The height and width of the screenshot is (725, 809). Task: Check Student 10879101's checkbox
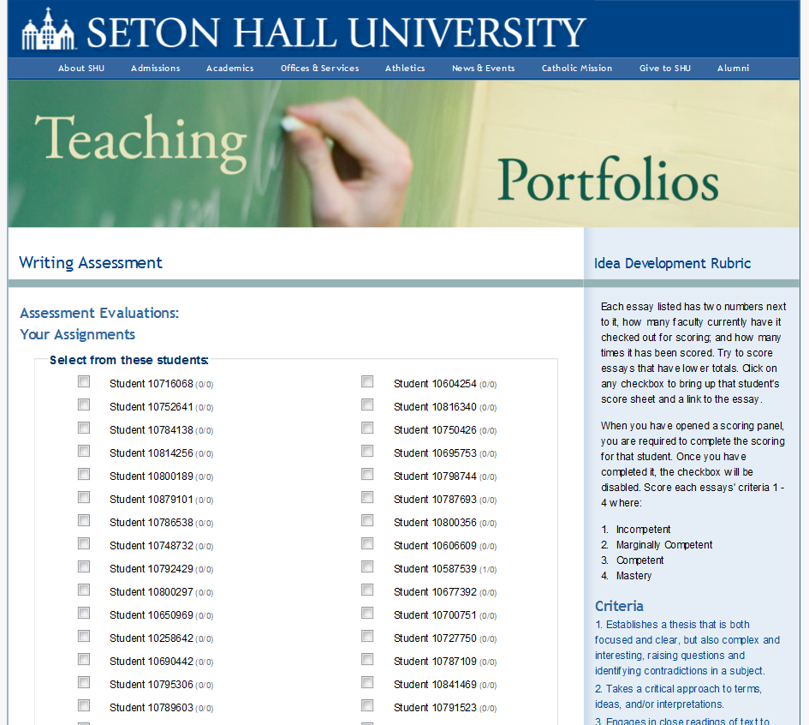point(84,497)
